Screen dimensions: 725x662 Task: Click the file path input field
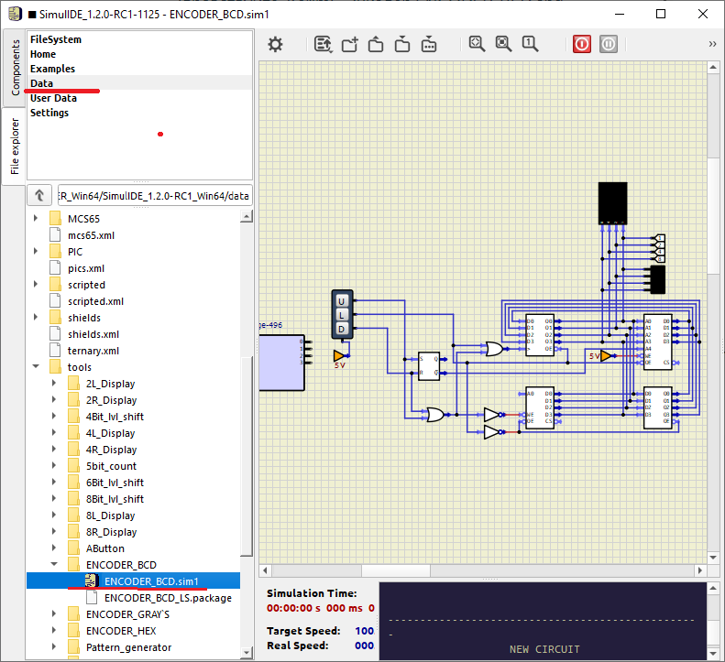[153, 196]
